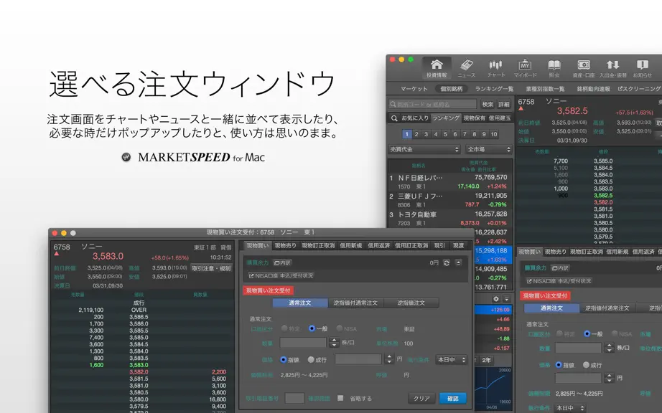Open the gear settings icon above index list
Screen dimensions: 662x413
tap(495, 299)
